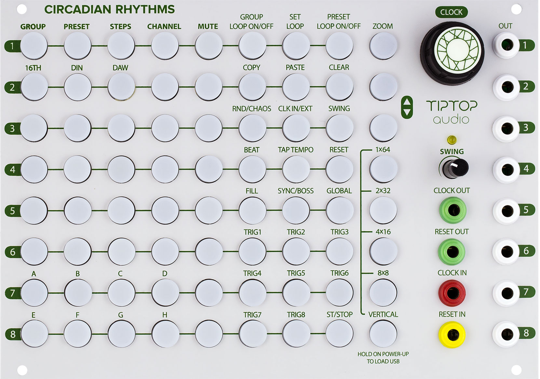Click the OUT 6 output jack
The height and width of the screenshot is (379, 540).
(x=506, y=251)
